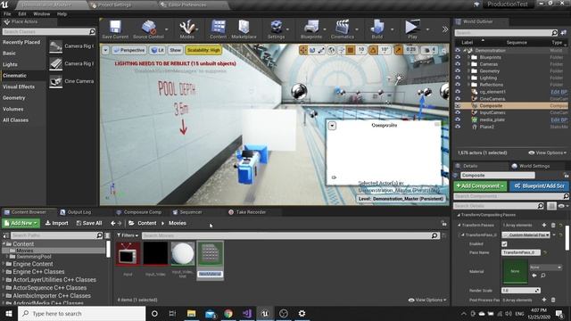
Task: Click the Windows Start button
Action: (9, 313)
